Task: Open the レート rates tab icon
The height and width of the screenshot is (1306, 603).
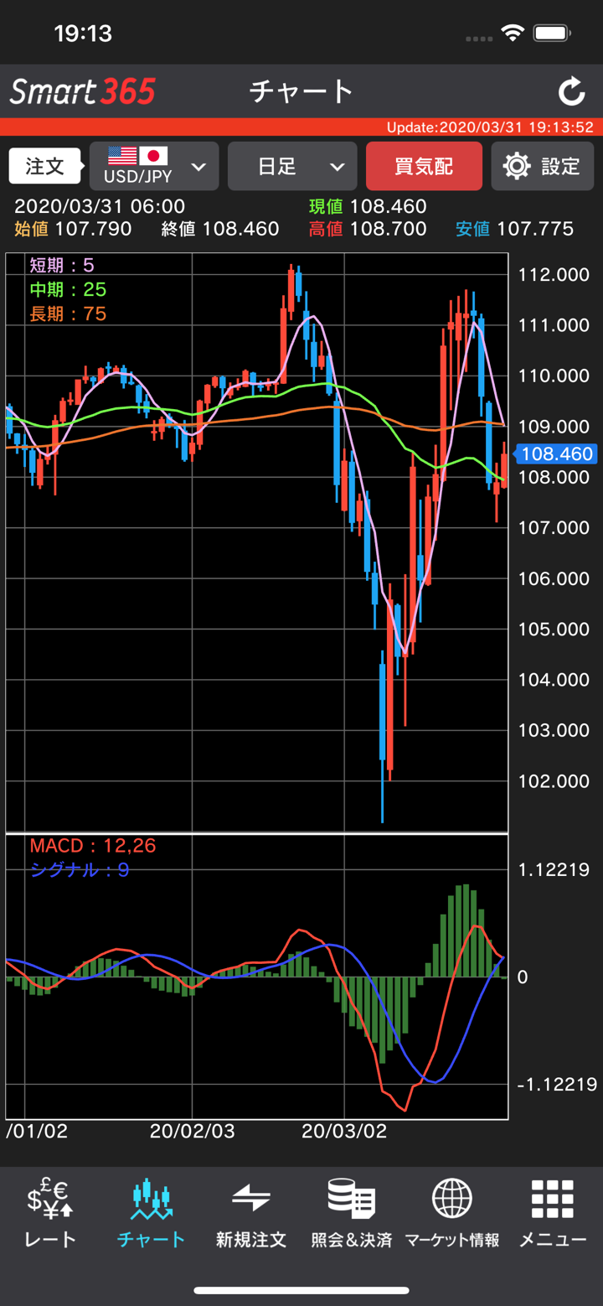Action: click(50, 1200)
